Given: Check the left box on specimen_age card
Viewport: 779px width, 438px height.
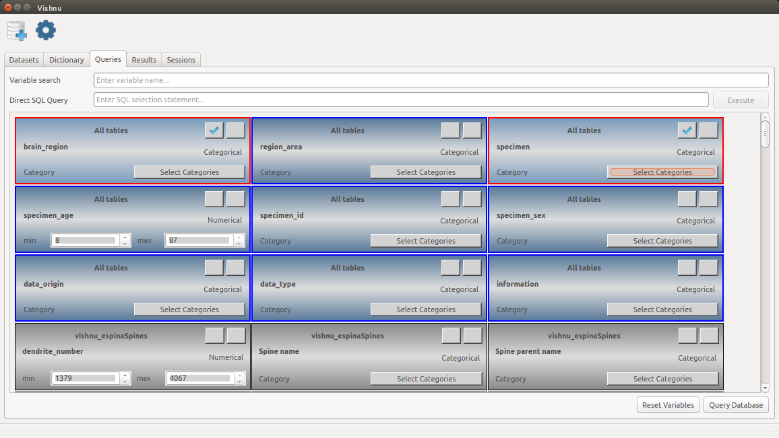Looking at the screenshot, I should tap(214, 199).
